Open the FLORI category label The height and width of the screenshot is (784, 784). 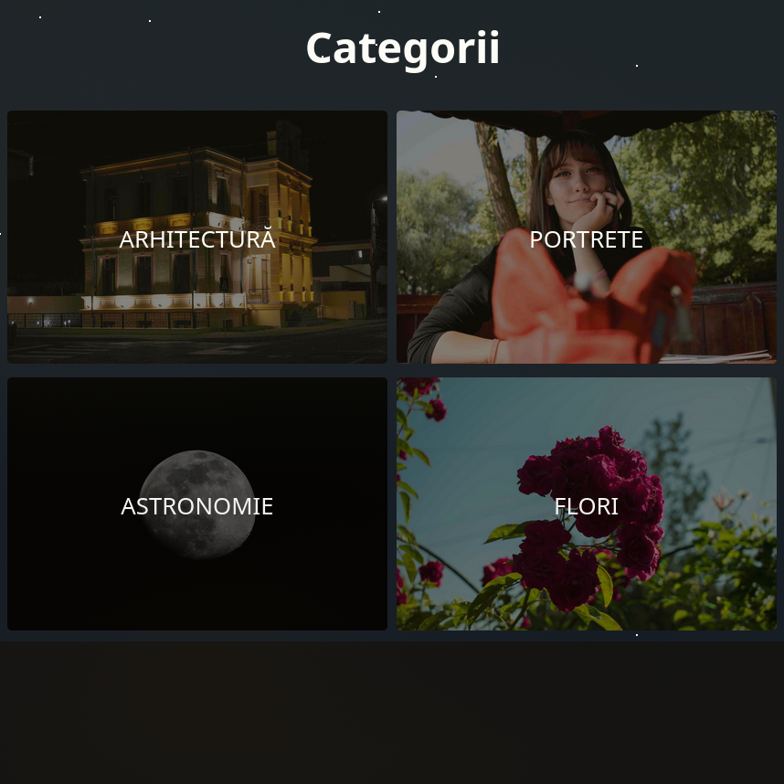(586, 506)
